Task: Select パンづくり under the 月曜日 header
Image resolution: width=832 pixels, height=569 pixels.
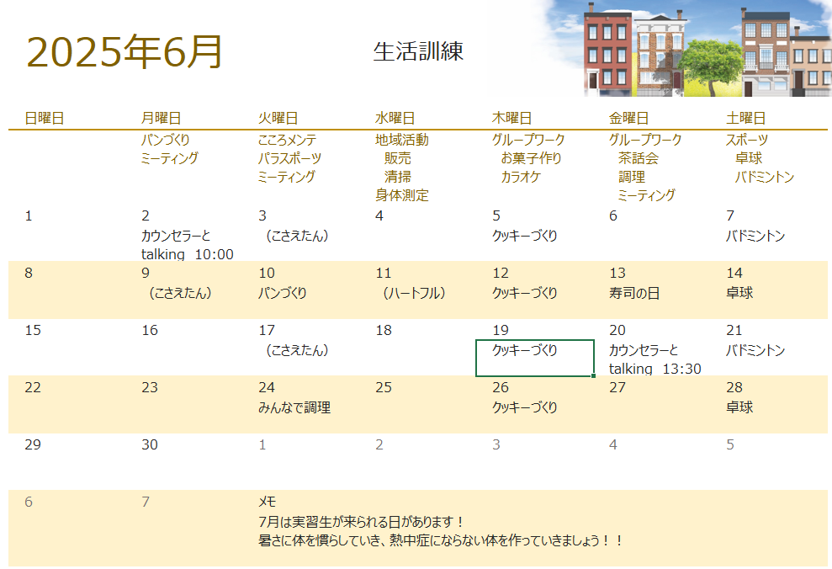Action: [166, 140]
